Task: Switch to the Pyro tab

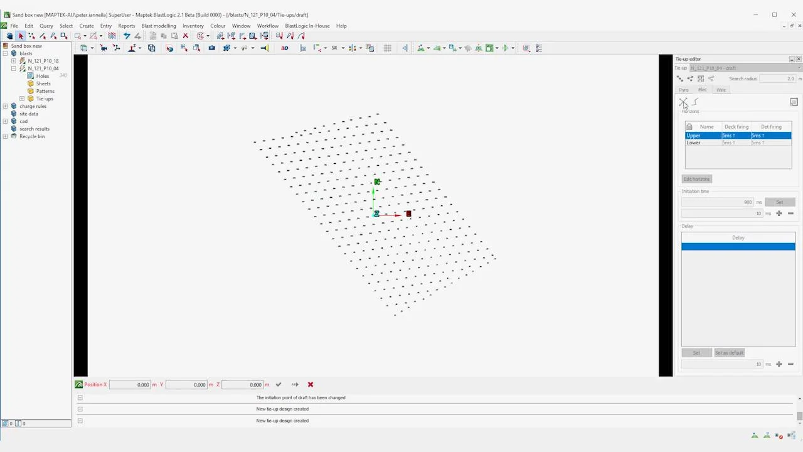Action: point(684,90)
